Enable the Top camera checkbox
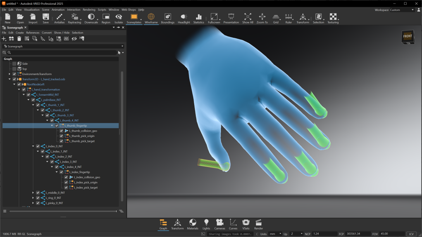The height and width of the screenshot is (237, 422). [x=14, y=69]
